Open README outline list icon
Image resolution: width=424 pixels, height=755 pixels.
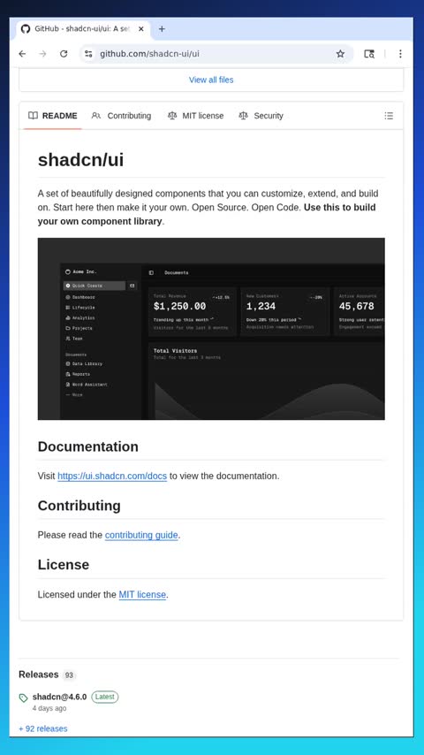point(389,116)
